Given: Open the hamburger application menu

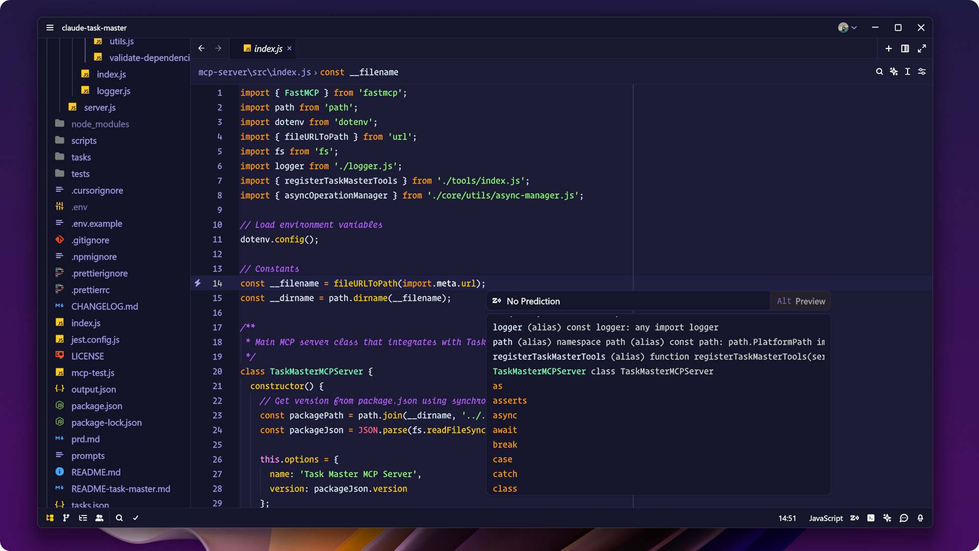Looking at the screenshot, I should [x=50, y=28].
